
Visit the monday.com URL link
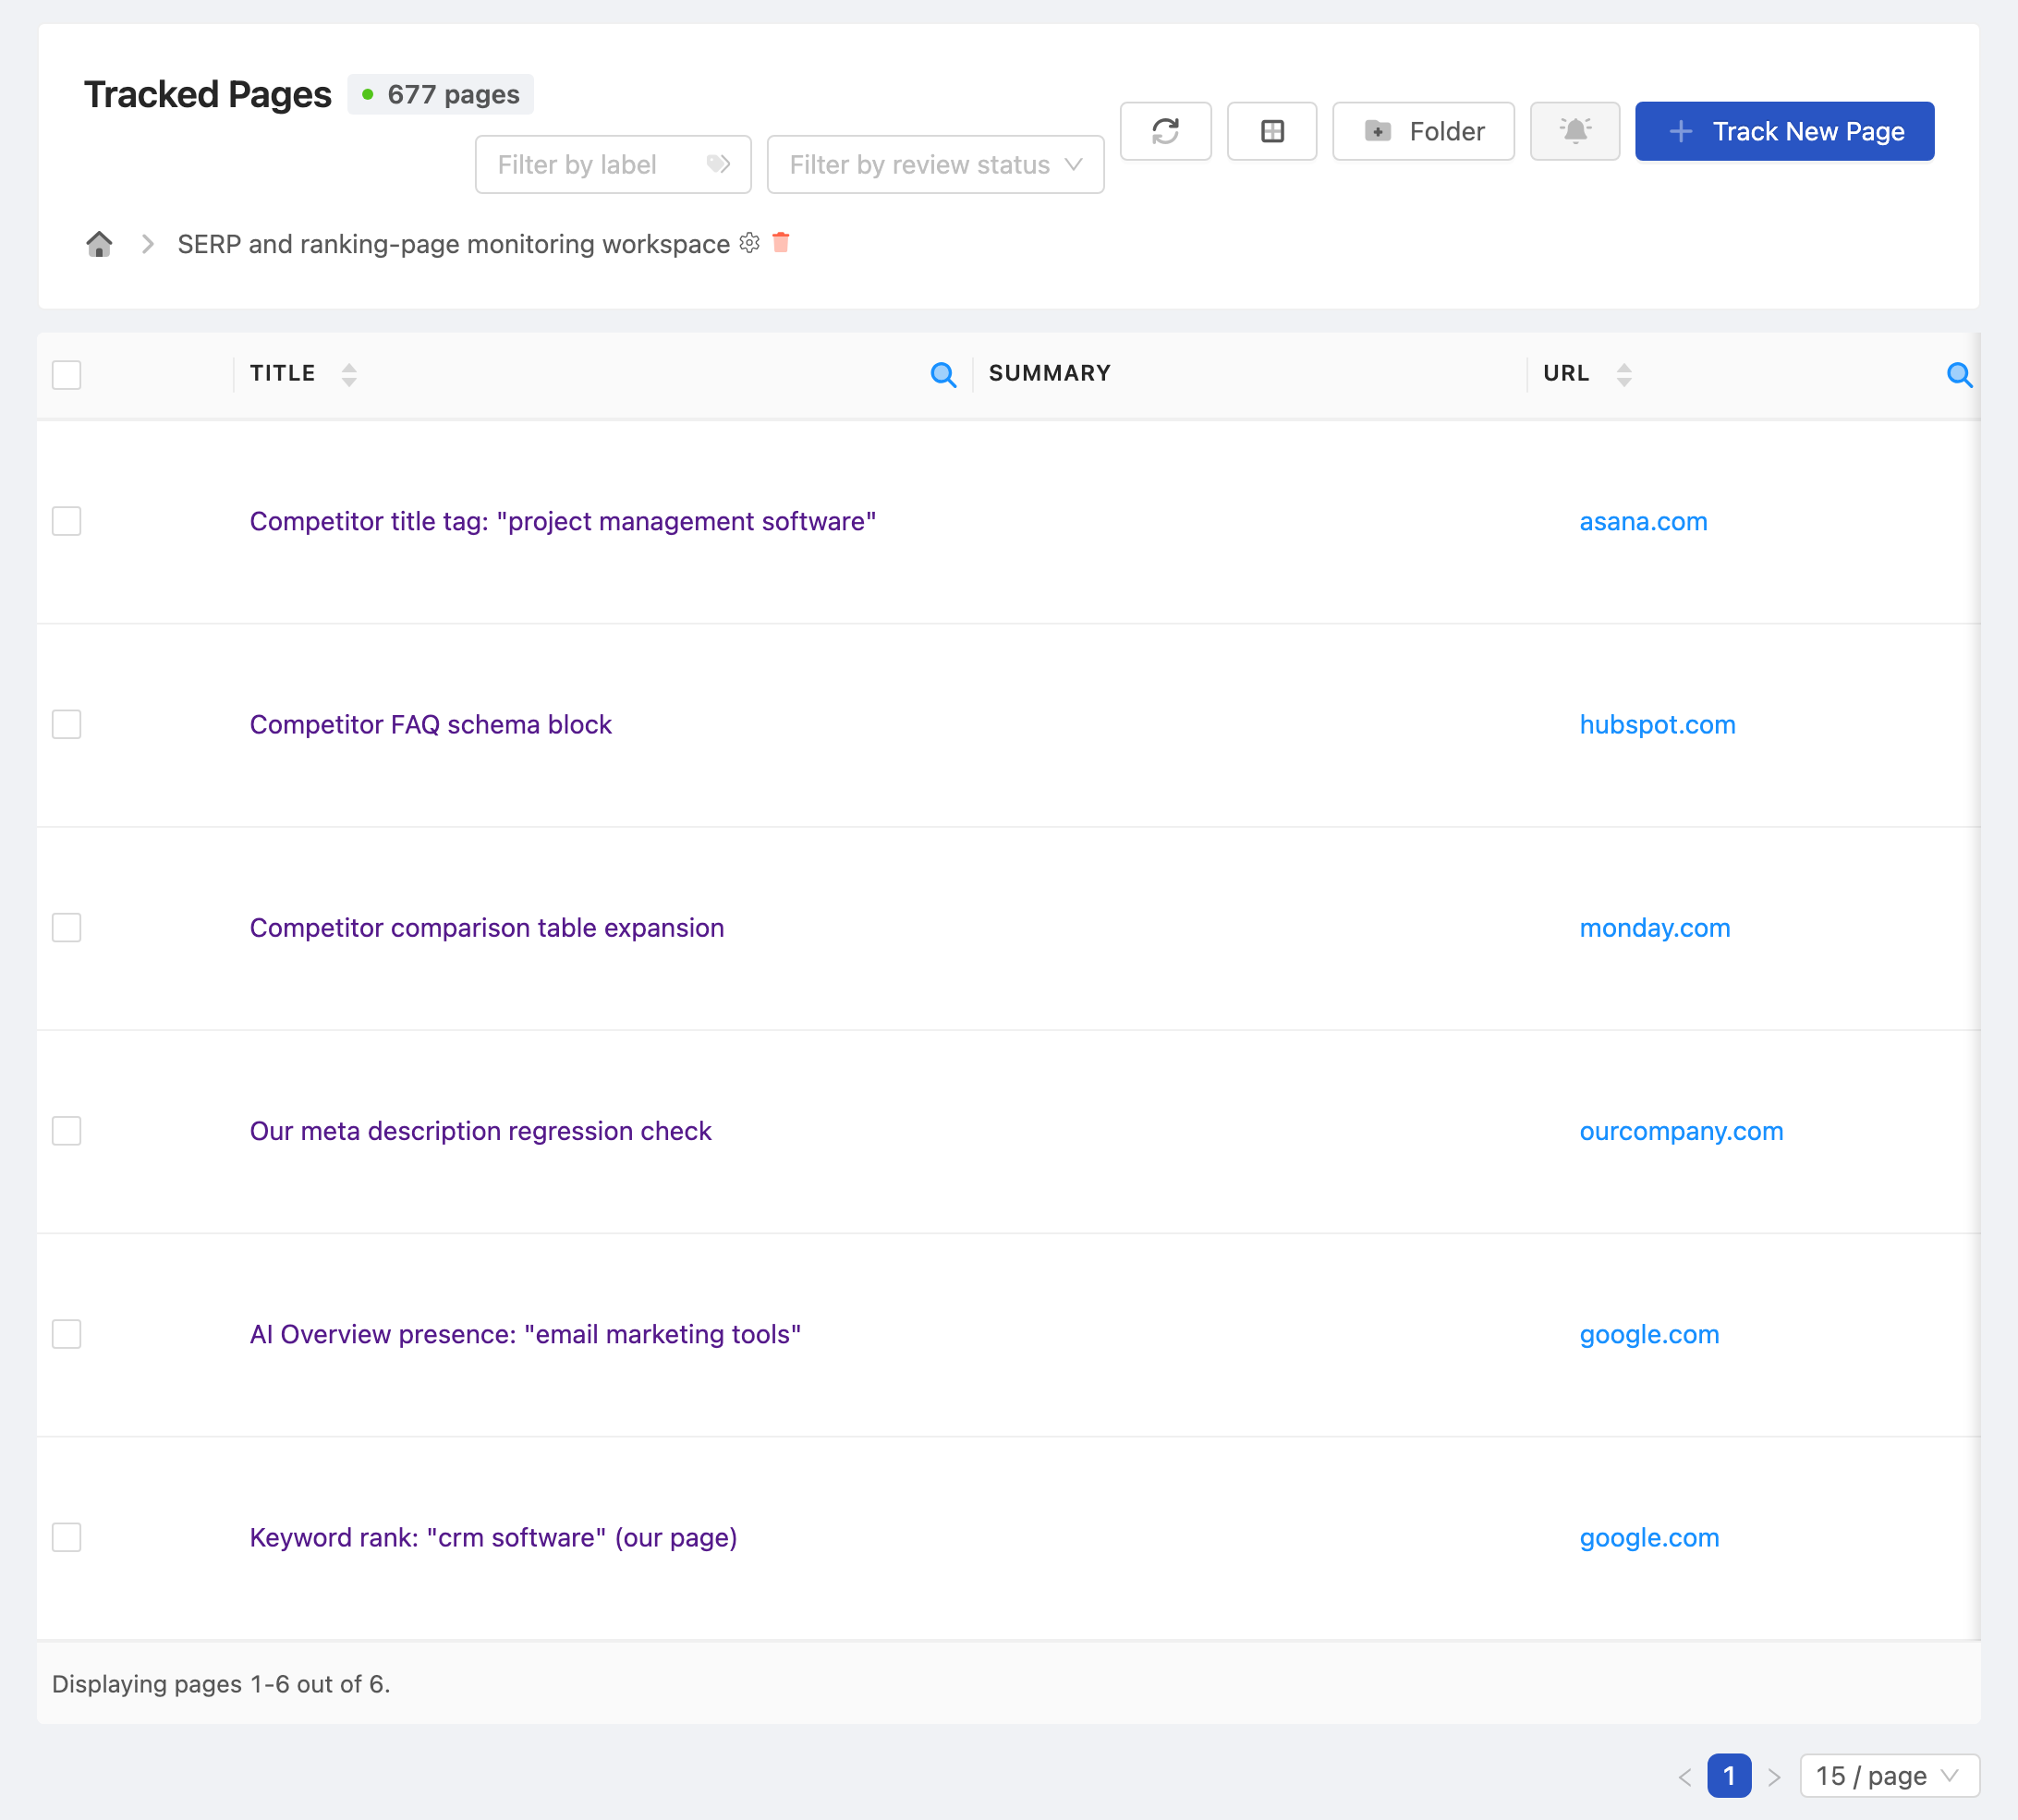tap(1655, 928)
